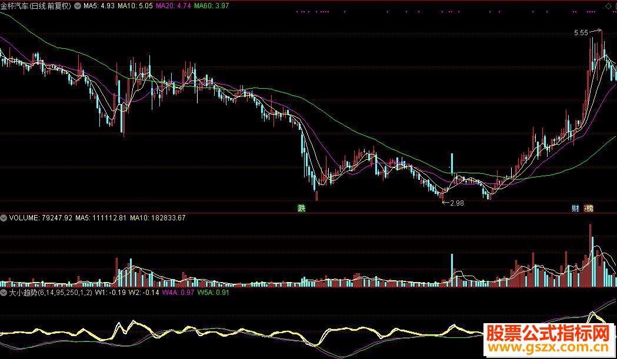Select the magenta MA20: 4.74 label
This screenshot has width=617, height=359.
pyautogui.click(x=174, y=6)
